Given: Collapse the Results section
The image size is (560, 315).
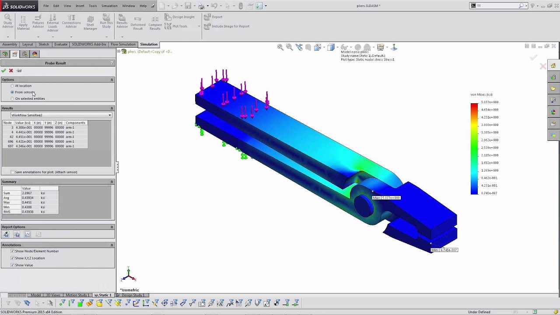Looking at the screenshot, I should pos(112,108).
